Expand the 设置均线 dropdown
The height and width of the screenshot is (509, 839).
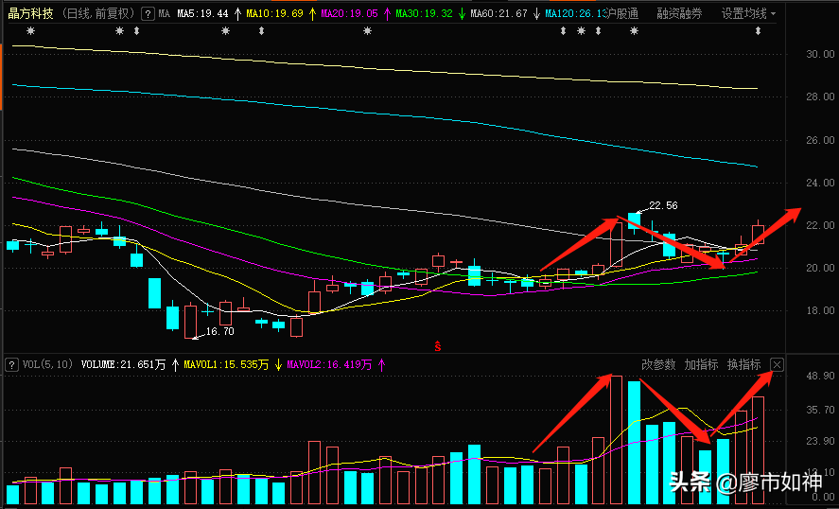click(748, 13)
